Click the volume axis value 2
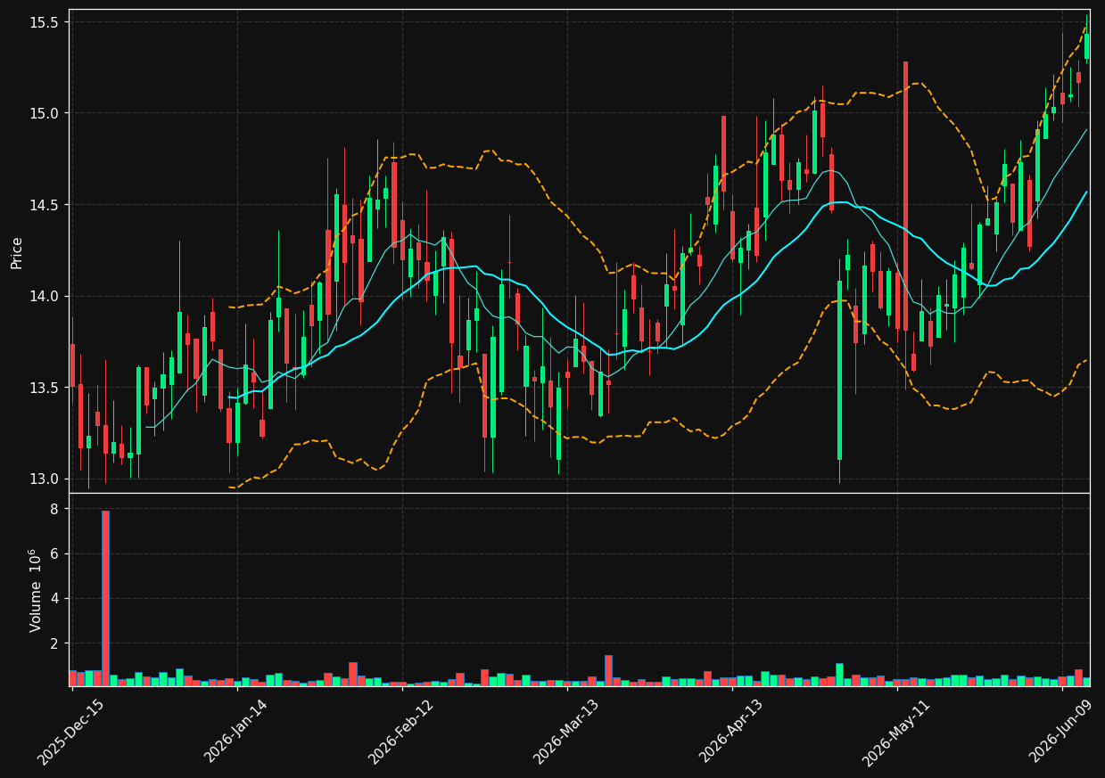The image size is (1105, 778). tap(54, 643)
